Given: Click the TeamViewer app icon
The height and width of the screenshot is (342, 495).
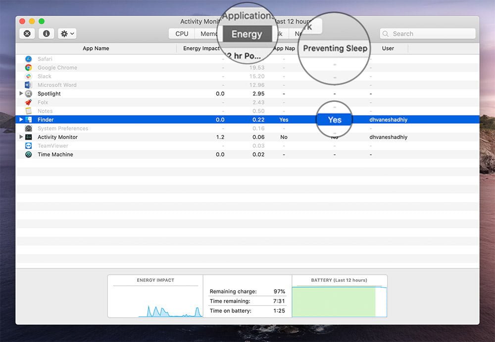Looking at the screenshot, I should [x=29, y=146].
